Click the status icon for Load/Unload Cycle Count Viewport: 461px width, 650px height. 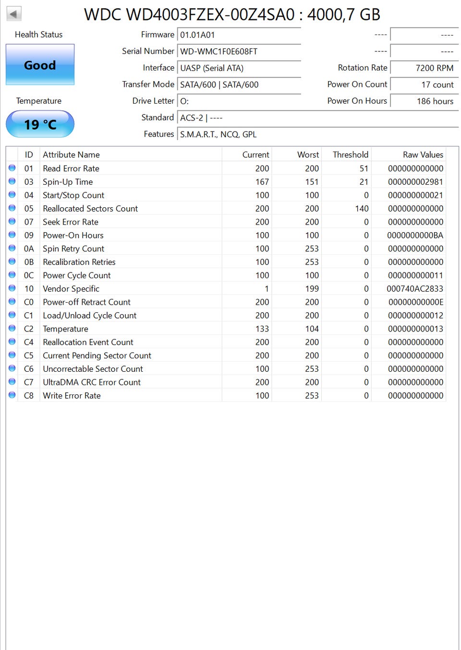click(x=12, y=315)
